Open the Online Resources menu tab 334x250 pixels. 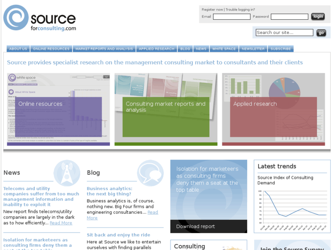(x=51, y=49)
